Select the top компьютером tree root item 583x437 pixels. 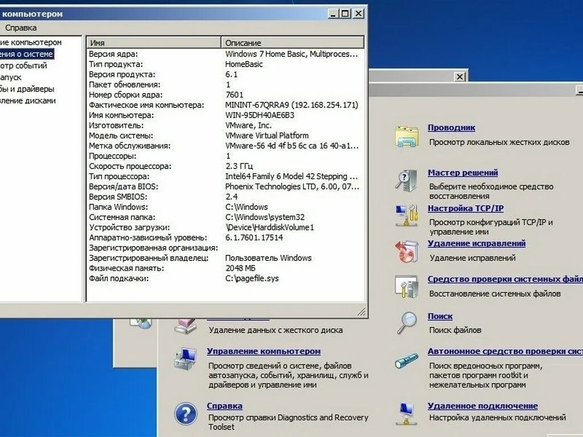(31, 42)
